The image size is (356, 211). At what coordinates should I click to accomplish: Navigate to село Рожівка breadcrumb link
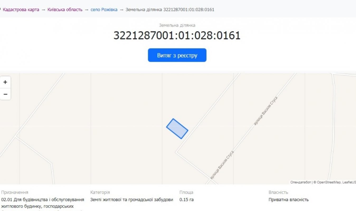point(104,10)
